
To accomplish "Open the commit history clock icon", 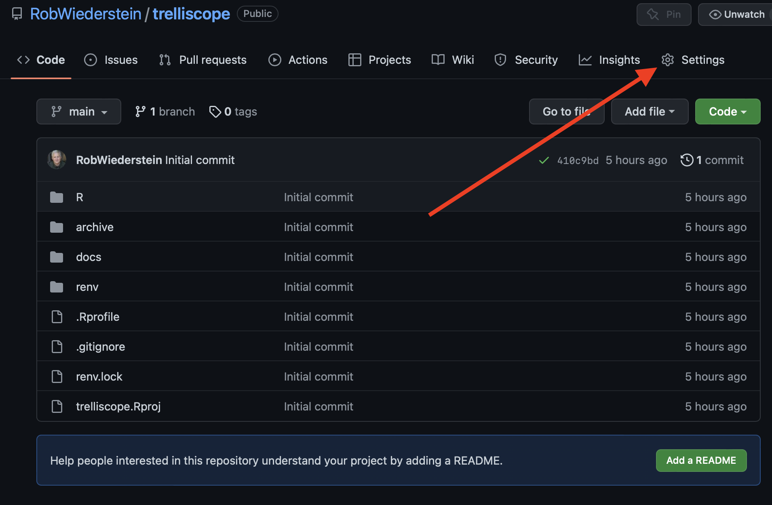I will pyautogui.click(x=687, y=160).
